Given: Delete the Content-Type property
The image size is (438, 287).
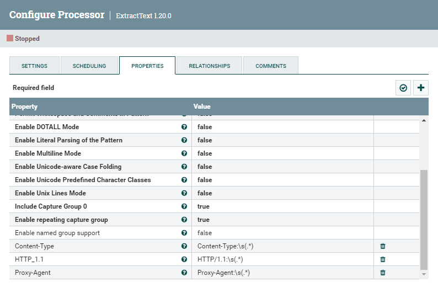Looking at the screenshot, I should point(383,246).
